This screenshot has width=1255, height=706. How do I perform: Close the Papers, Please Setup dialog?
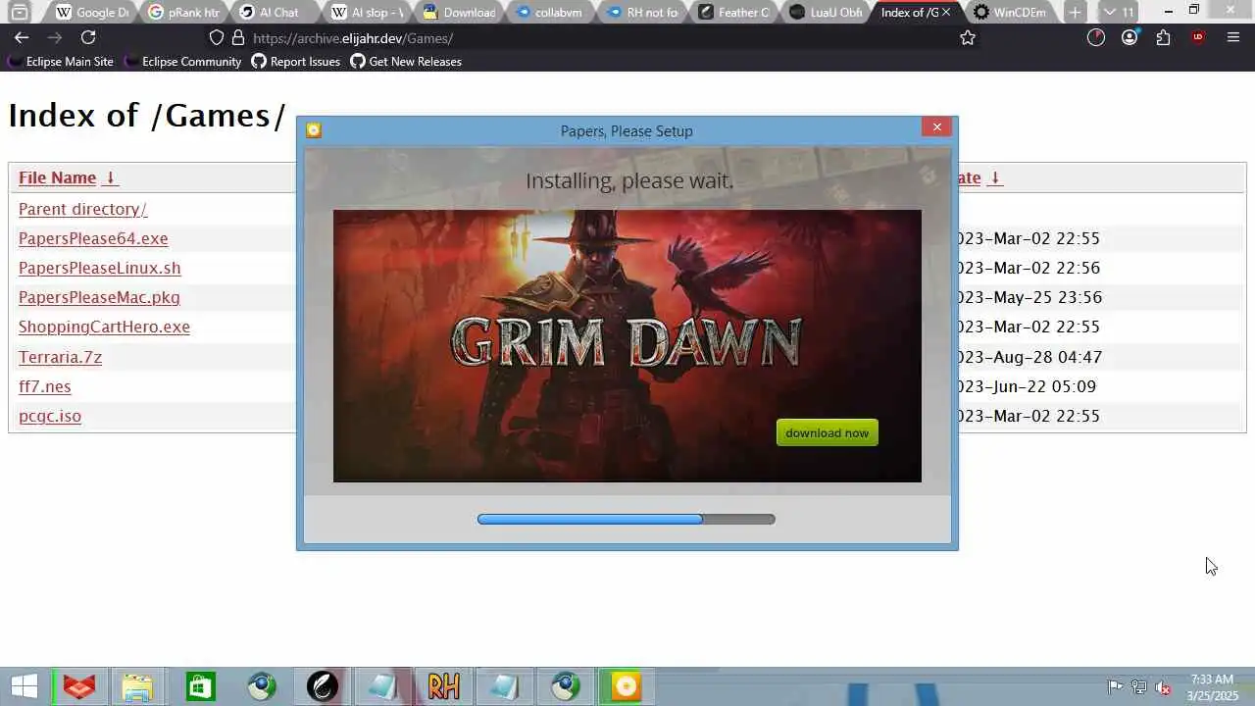(x=936, y=126)
